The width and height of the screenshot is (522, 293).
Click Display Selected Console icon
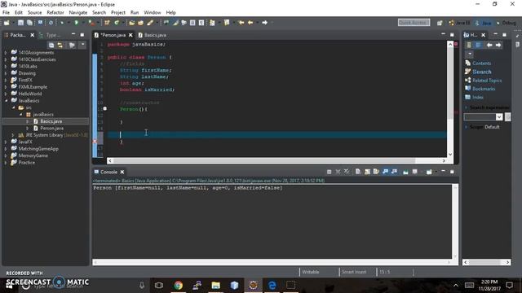(x=415, y=172)
